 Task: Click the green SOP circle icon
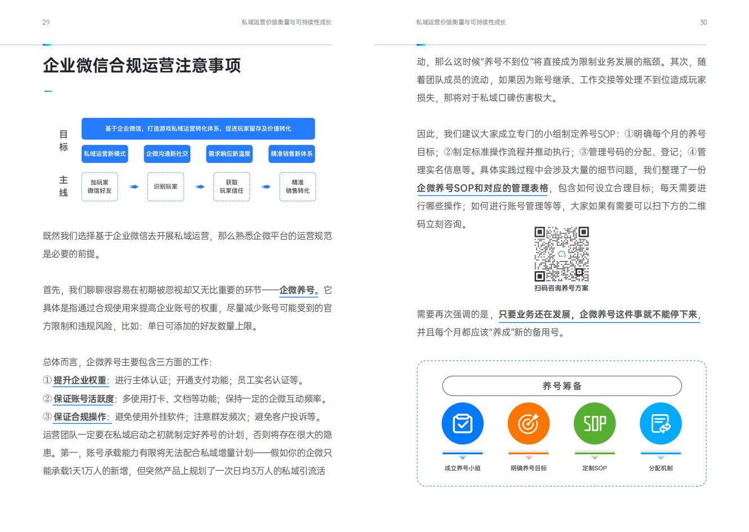[595, 424]
